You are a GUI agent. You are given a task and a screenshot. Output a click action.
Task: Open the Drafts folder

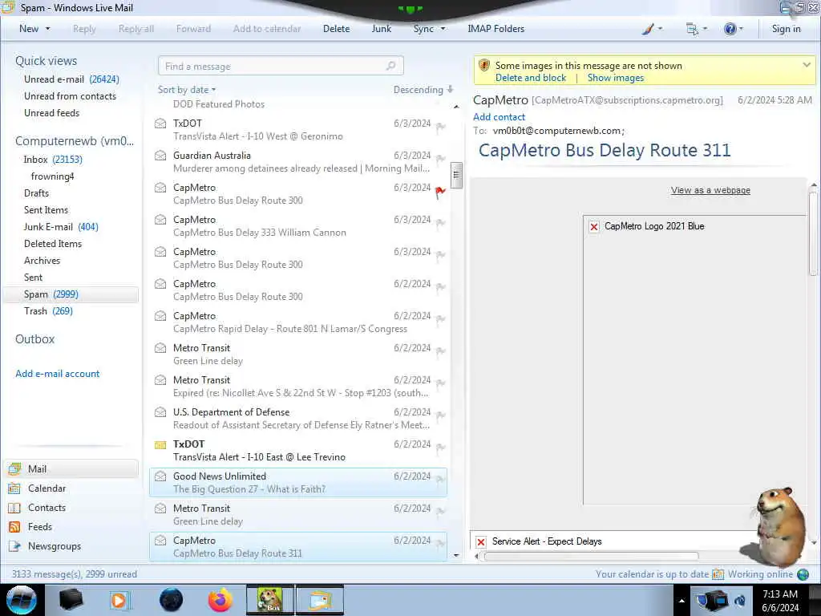click(x=36, y=192)
